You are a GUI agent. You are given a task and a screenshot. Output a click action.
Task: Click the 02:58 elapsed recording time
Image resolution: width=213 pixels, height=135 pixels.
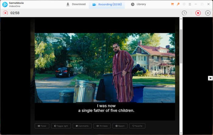(x=15, y=13)
